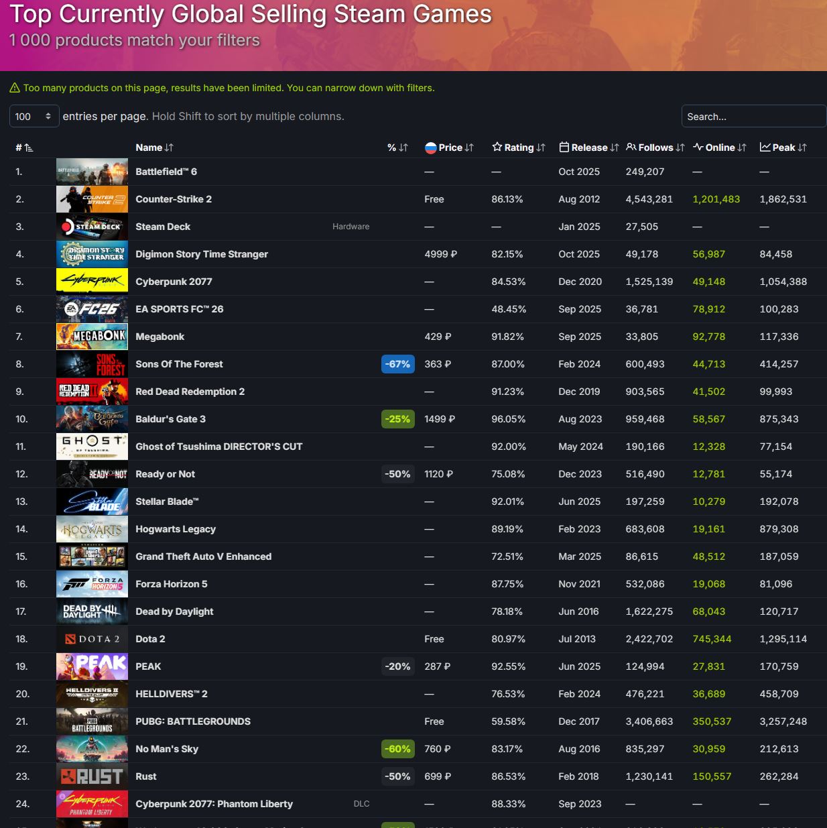
Task: Open Baldur's Gate 3 link
Action: (x=170, y=419)
